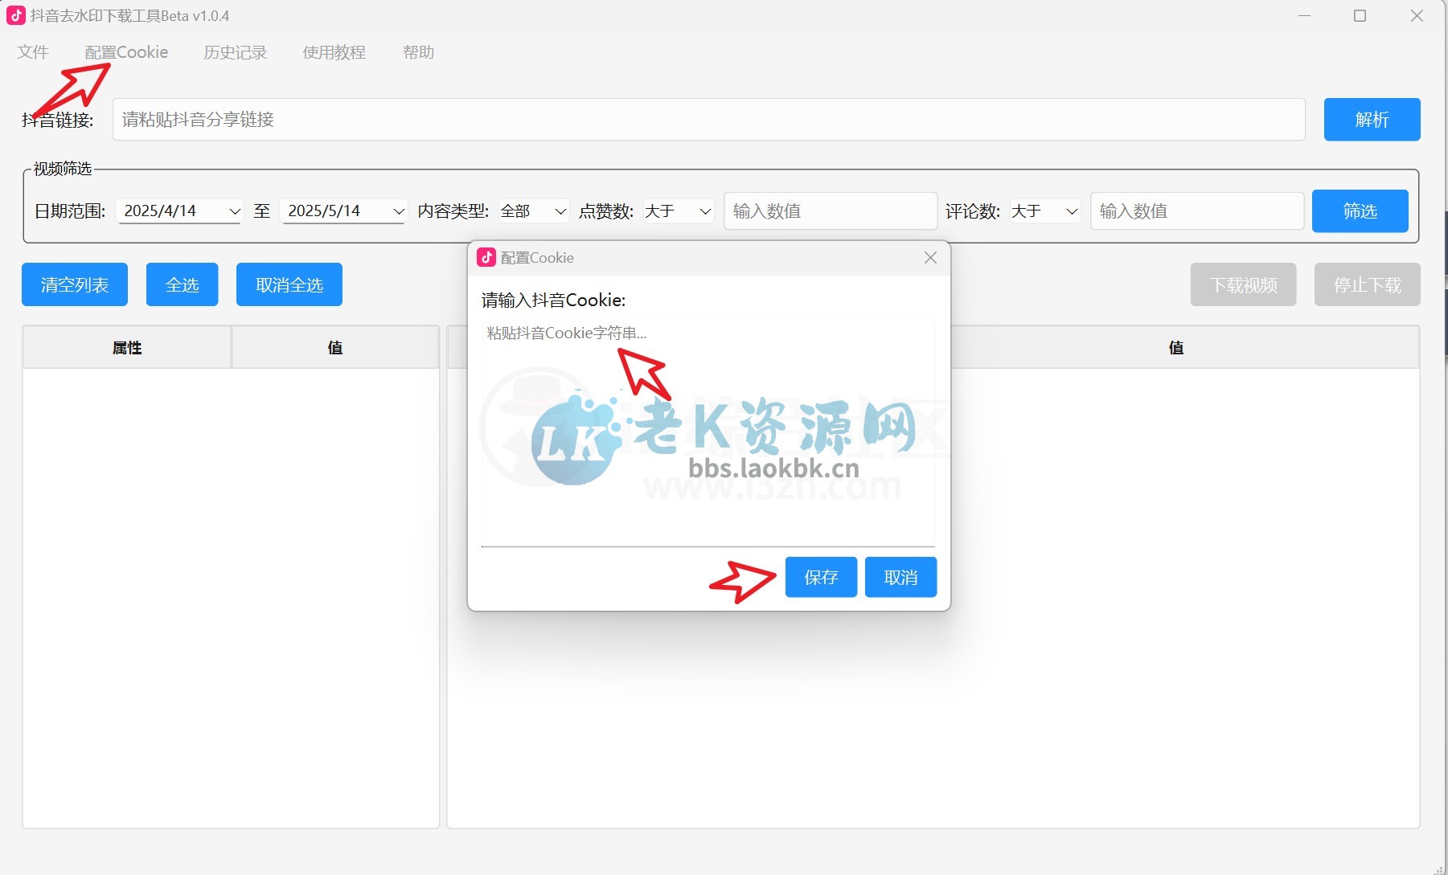Click the 全选 button

pyautogui.click(x=182, y=284)
